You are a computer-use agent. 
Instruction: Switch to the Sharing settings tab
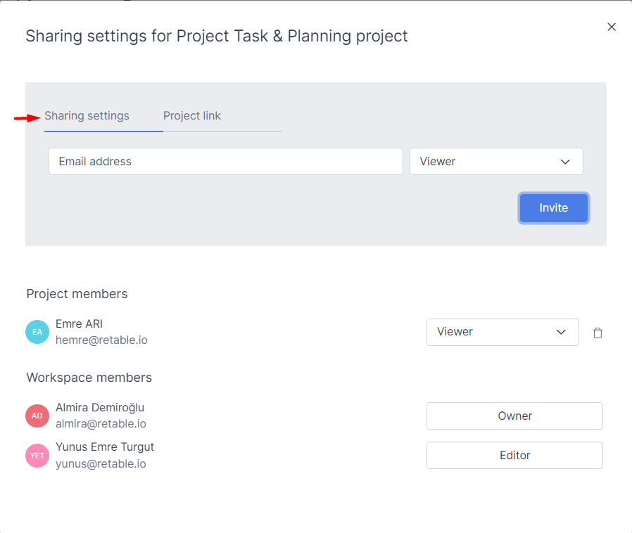pyautogui.click(x=87, y=116)
